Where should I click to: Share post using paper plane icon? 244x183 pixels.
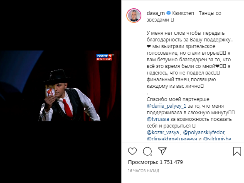coord(162,151)
